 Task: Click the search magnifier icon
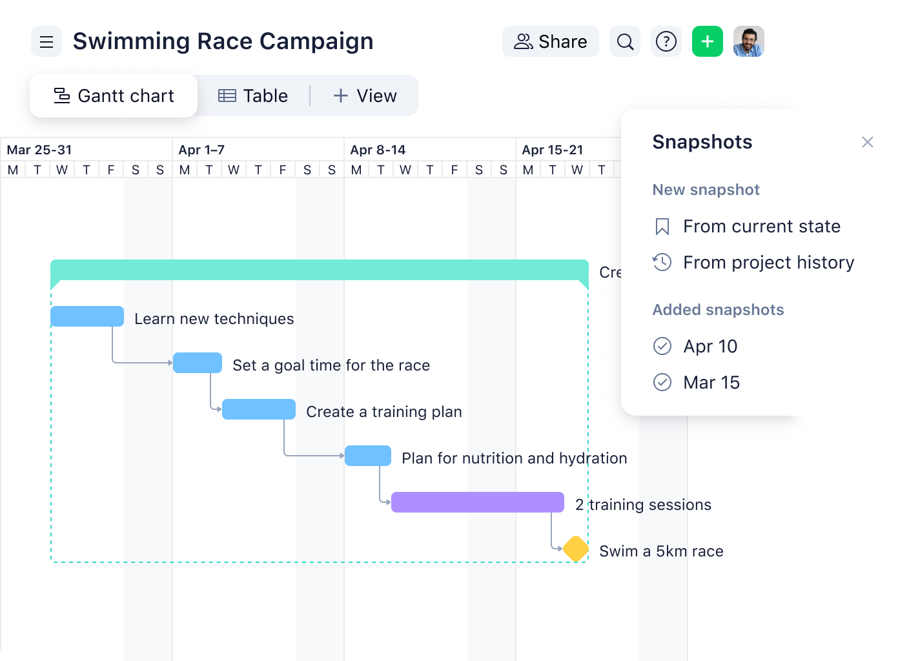click(x=624, y=41)
